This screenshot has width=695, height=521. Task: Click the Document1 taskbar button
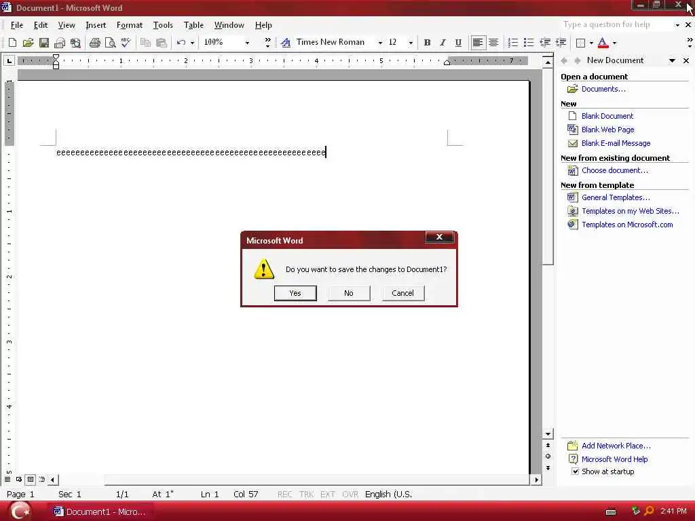tap(100, 512)
